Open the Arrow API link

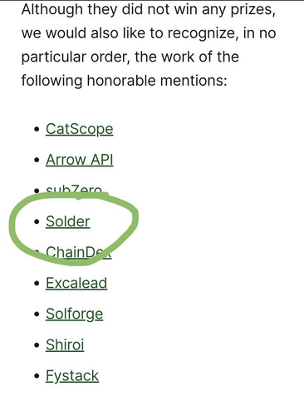(x=80, y=160)
